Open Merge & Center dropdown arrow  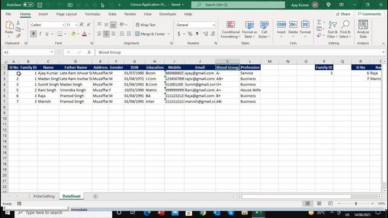click(x=169, y=34)
